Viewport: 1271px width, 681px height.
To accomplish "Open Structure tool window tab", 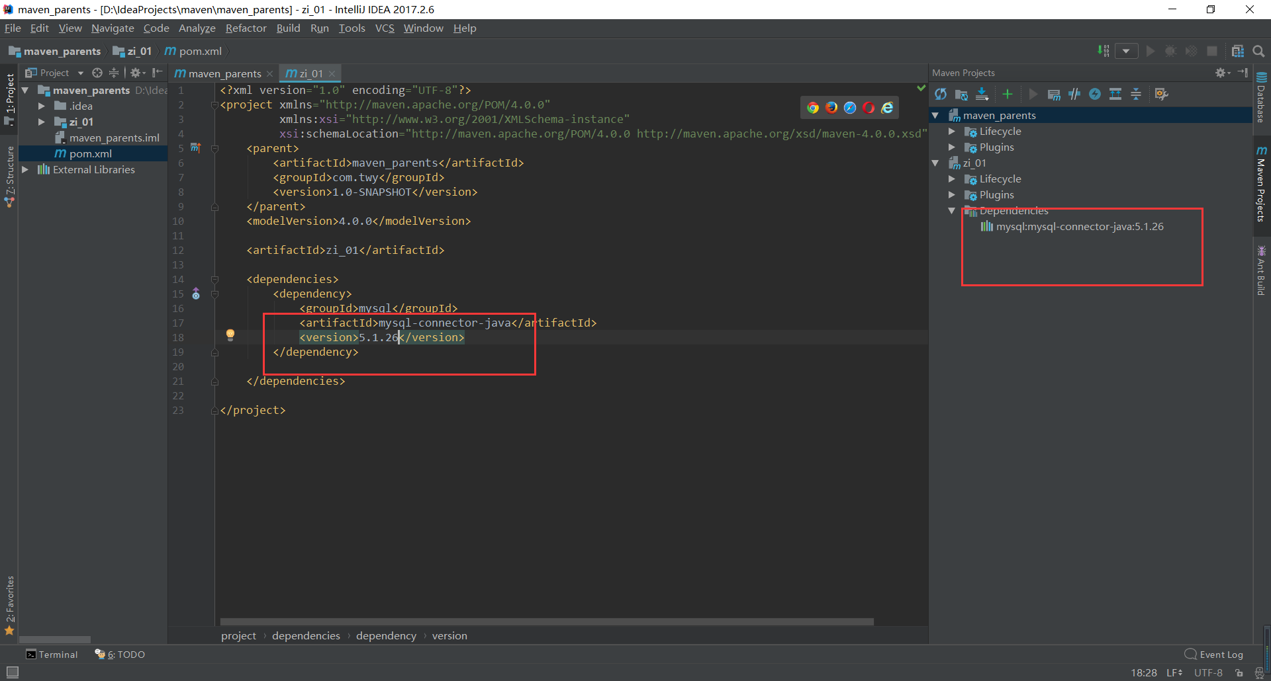I will pos(9,177).
